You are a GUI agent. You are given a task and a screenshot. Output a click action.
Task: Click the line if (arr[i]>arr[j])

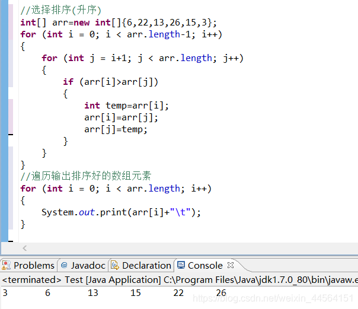click(x=110, y=82)
